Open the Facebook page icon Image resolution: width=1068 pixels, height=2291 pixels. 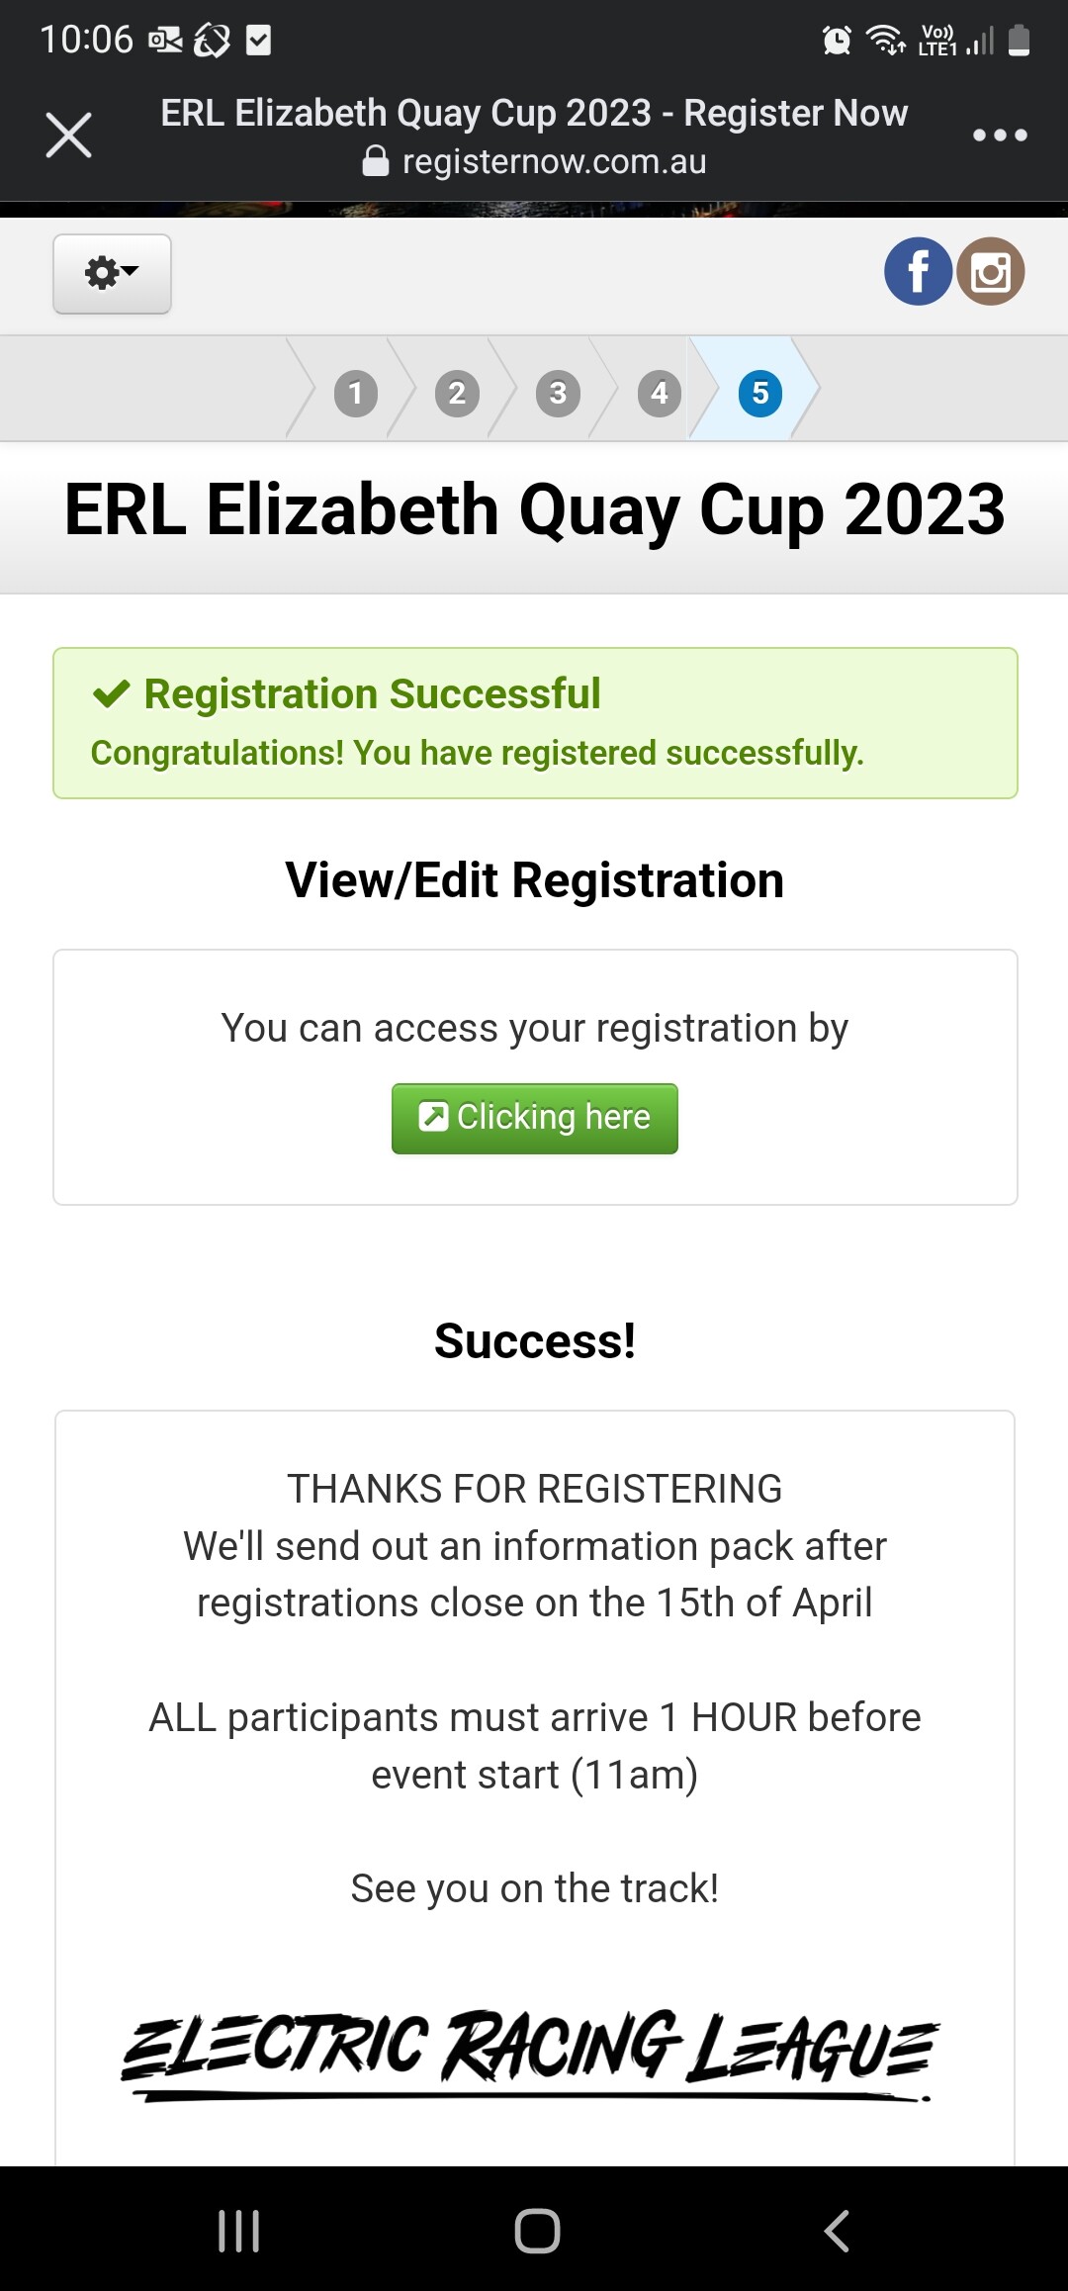pyautogui.click(x=918, y=271)
